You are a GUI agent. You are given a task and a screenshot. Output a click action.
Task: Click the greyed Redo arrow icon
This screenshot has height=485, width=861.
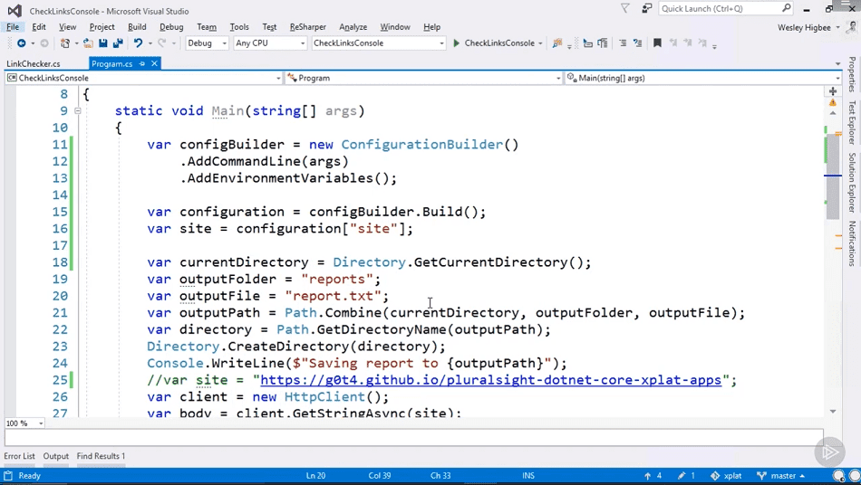point(161,43)
